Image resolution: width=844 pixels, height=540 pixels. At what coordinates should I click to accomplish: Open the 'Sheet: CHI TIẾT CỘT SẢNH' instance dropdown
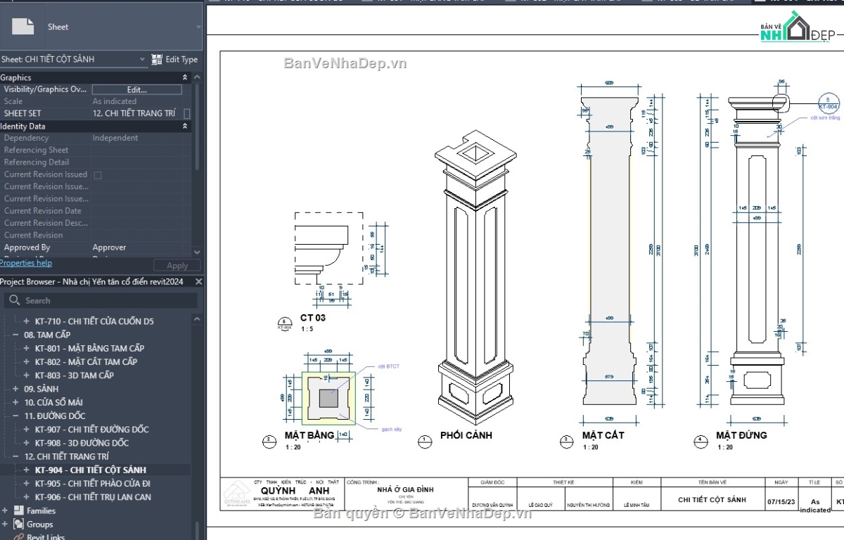[142, 60]
